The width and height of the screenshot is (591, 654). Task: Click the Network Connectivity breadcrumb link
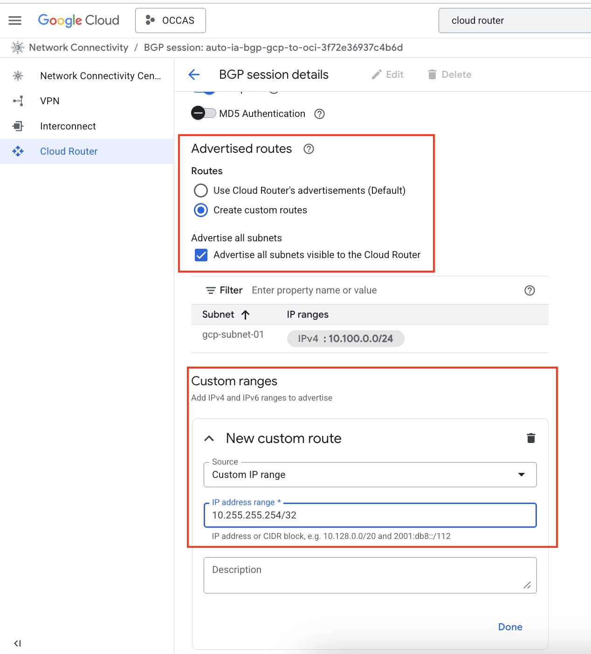coord(78,48)
